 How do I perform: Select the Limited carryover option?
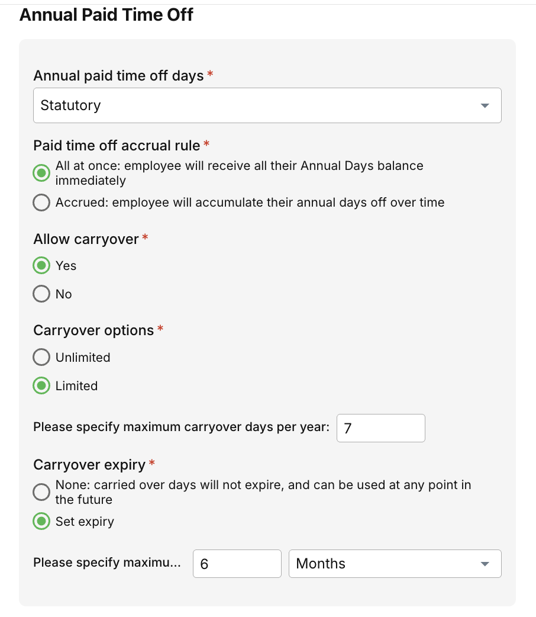pos(41,386)
